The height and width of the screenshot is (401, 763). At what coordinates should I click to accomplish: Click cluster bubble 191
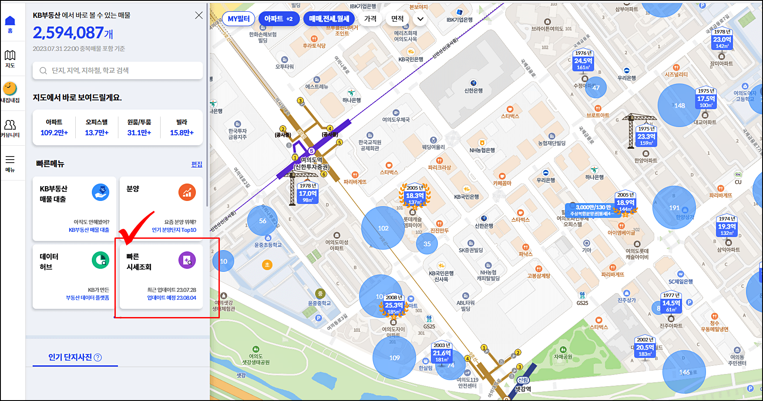[674, 207]
